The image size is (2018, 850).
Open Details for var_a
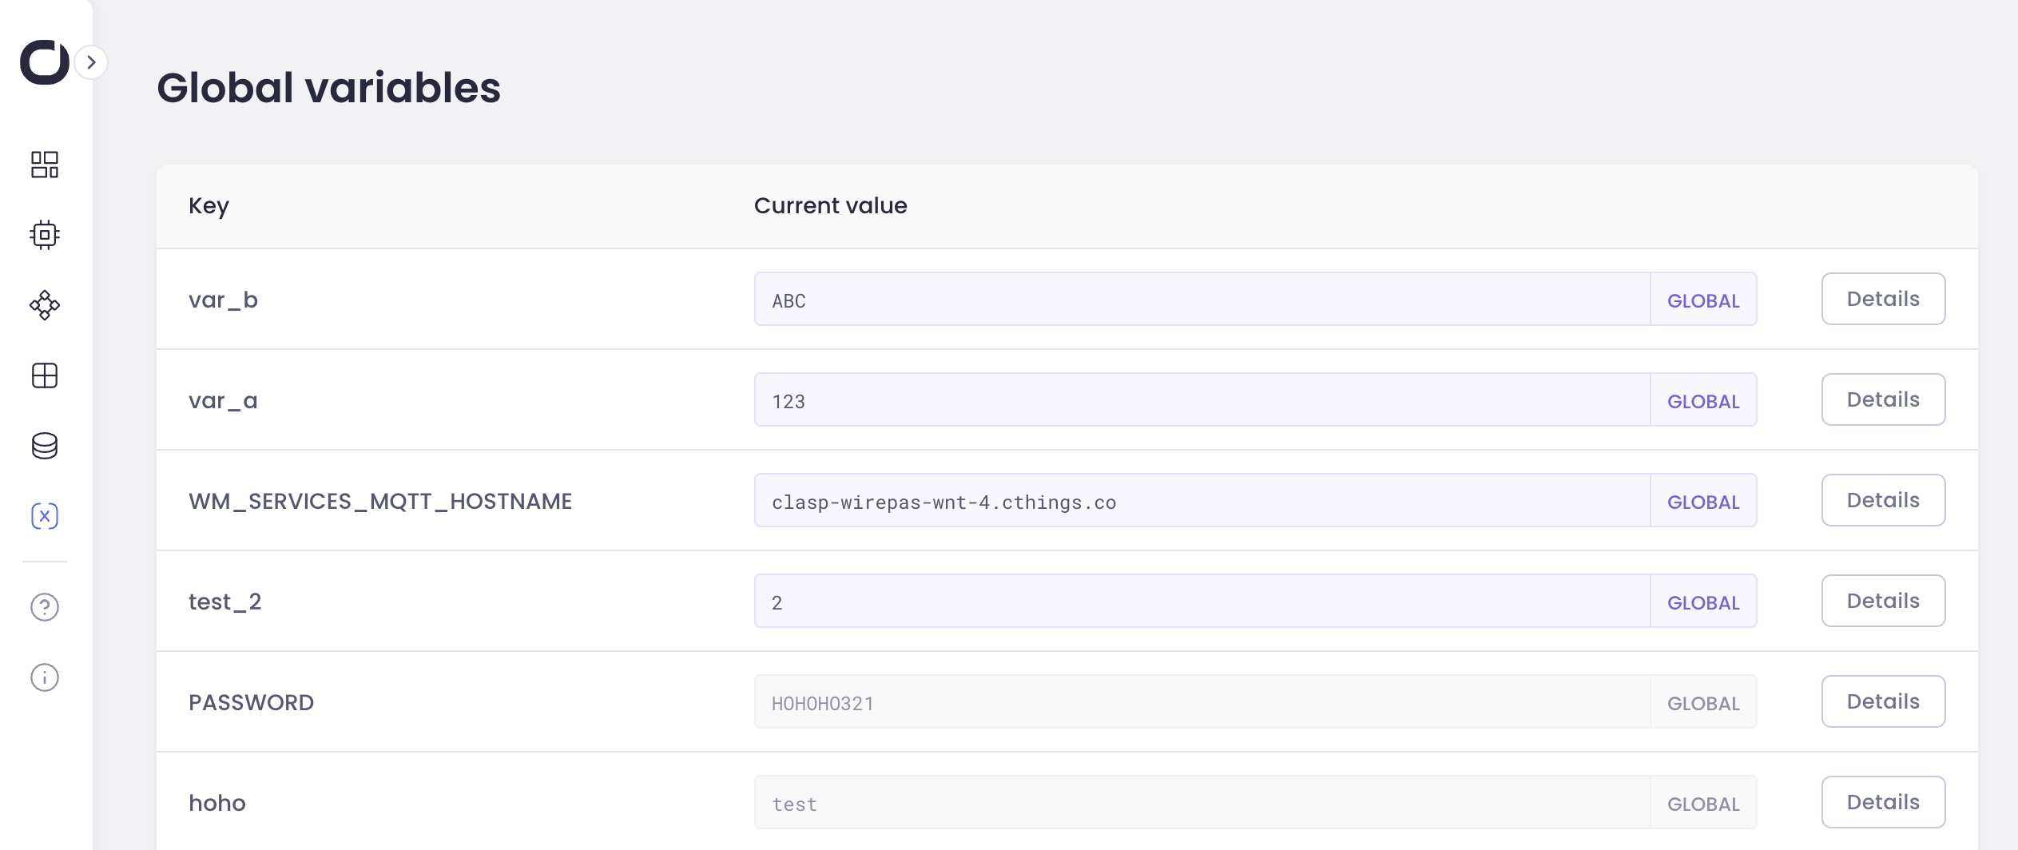coord(1883,399)
